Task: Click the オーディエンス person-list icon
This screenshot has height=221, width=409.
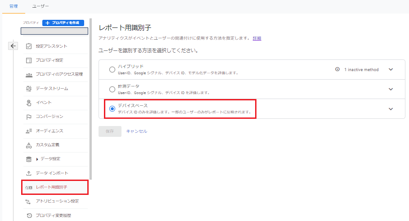Action: (x=29, y=131)
